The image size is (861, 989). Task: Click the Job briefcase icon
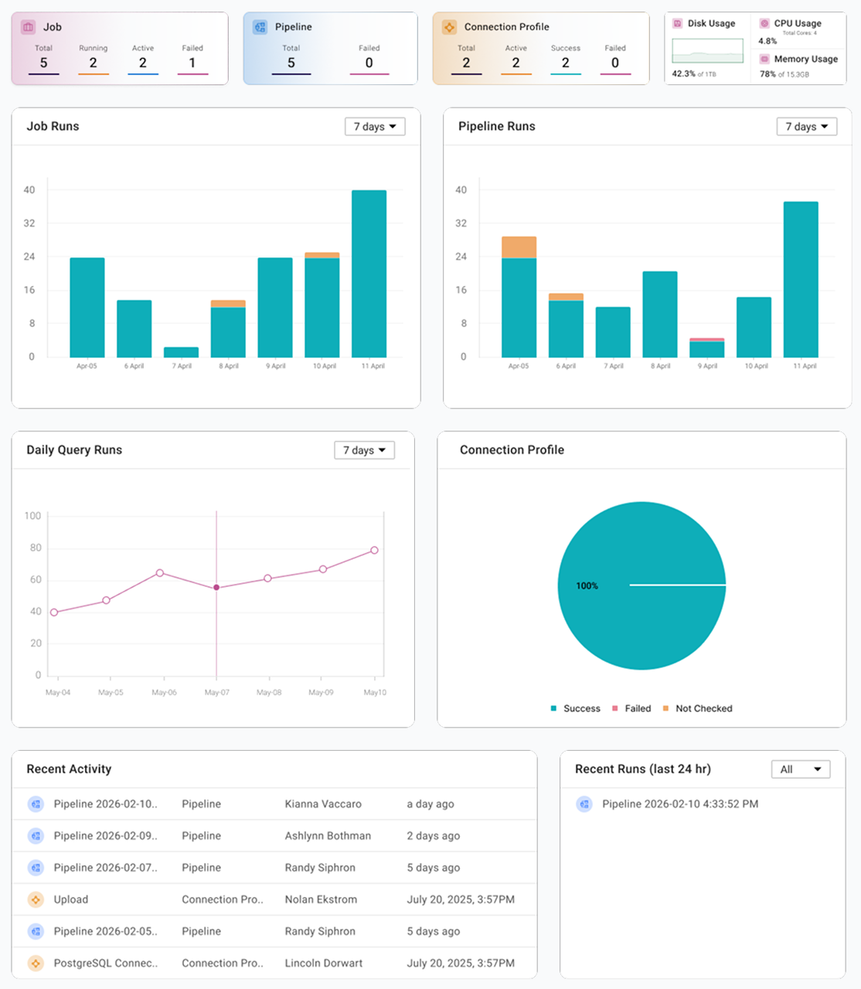(28, 26)
